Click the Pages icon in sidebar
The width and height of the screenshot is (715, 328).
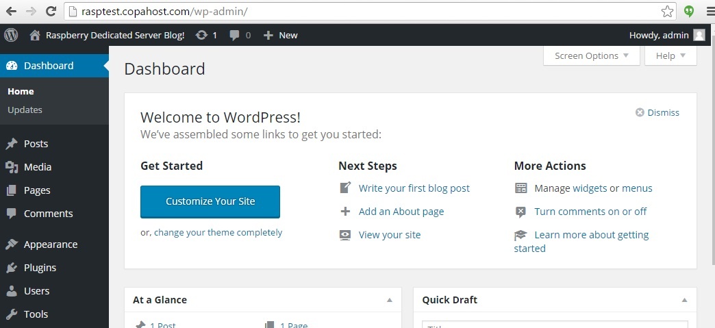[x=12, y=190]
